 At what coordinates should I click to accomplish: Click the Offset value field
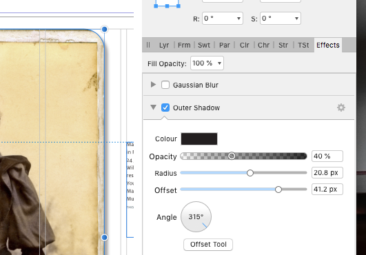[x=327, y=190]
